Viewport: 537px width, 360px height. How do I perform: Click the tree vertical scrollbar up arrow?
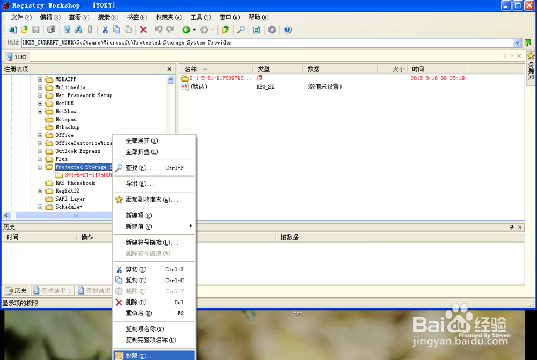tap(171, 79)
